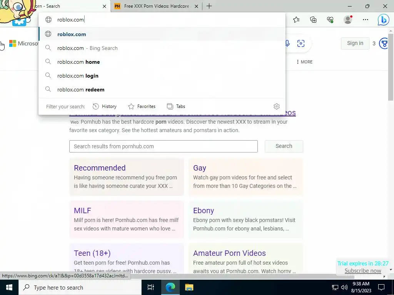Open a new tab with plus button
The width and height of the screenshot is (394, 295).
pos(209,6)
